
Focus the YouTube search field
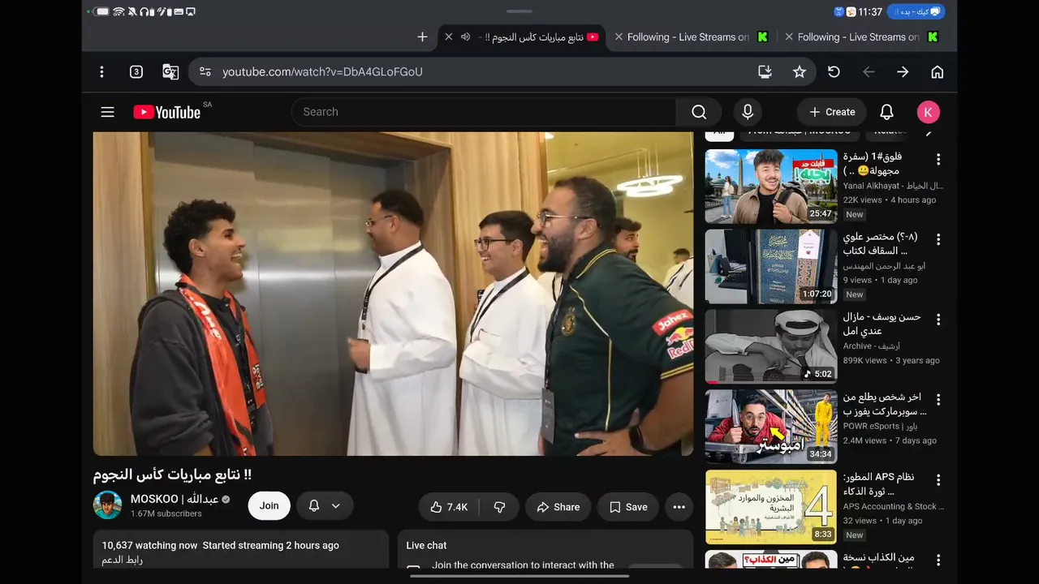484,112
